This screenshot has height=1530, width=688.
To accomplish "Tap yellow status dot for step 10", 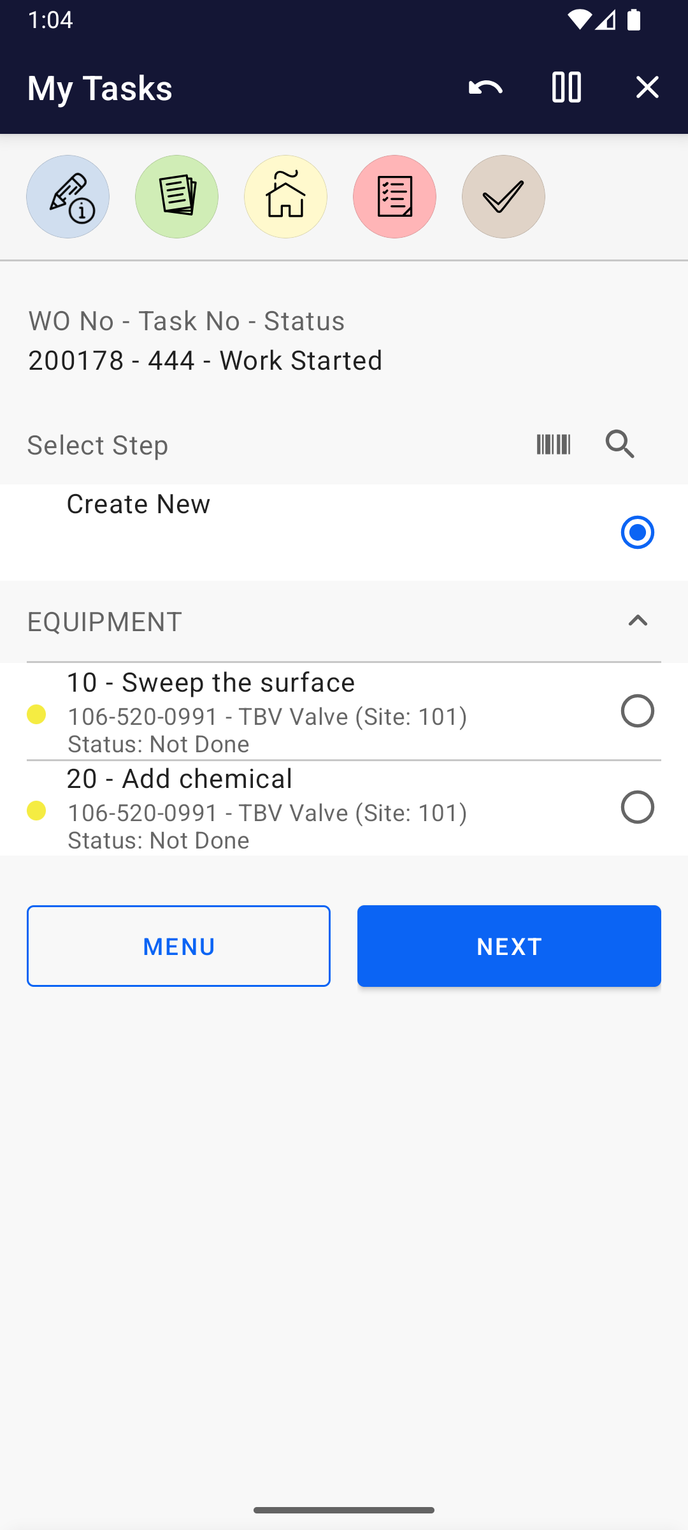I will click(x=36, y=714).
